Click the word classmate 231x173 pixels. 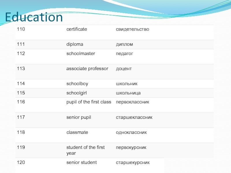77,132
